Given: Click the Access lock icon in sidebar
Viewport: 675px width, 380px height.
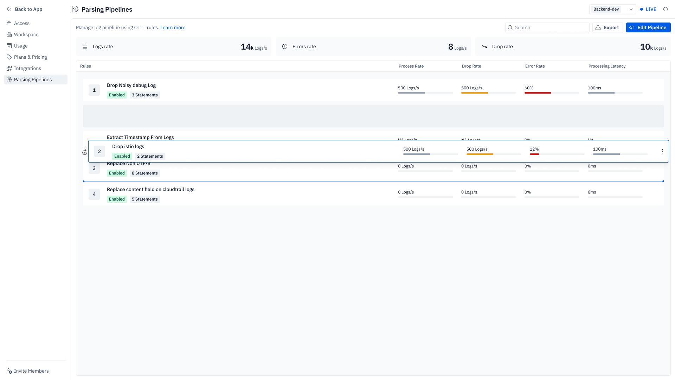Looking at the screenshot, I should pos(9,23).
